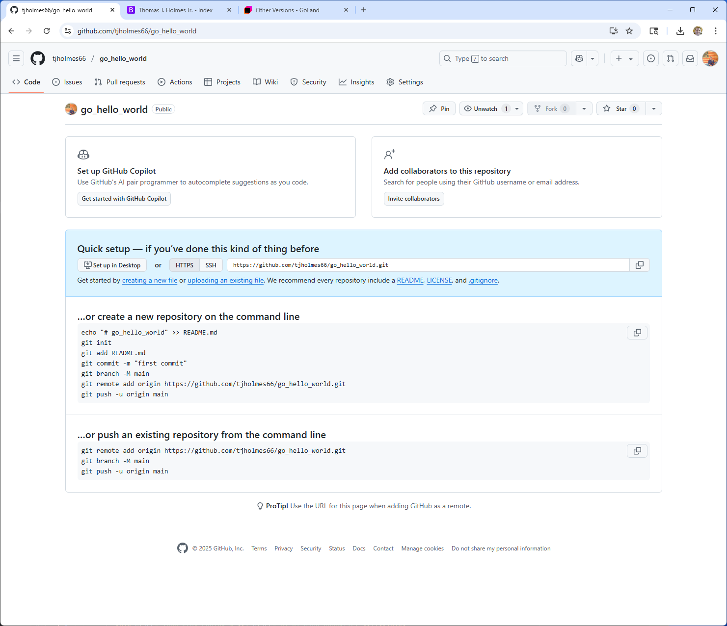Open the Pull requests tab
The width and height of the screenshot is (727, 626).
[120, 82]
